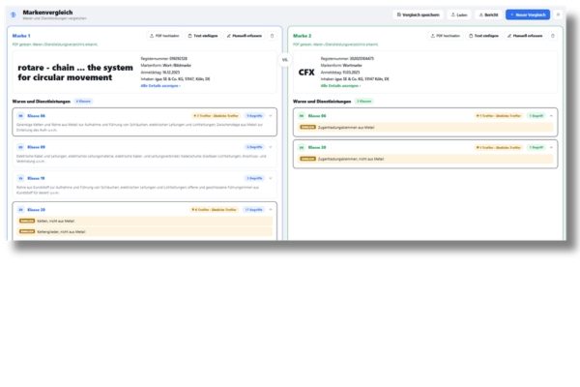Delete Marke 2 using its trash icon
580x387 pixels.
(553, 36)
